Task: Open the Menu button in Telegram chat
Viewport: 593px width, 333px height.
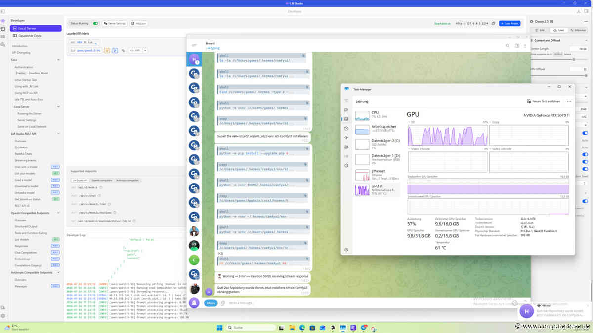Action: [211, 303]
